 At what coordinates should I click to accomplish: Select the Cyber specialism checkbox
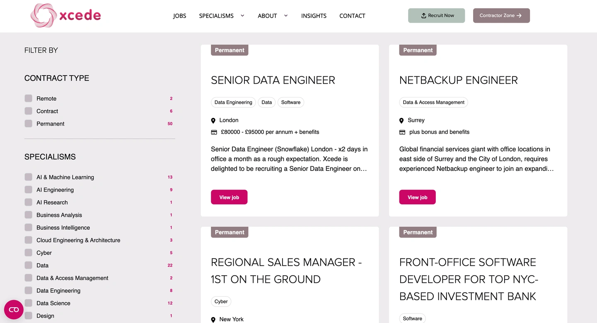pos(29,253)
